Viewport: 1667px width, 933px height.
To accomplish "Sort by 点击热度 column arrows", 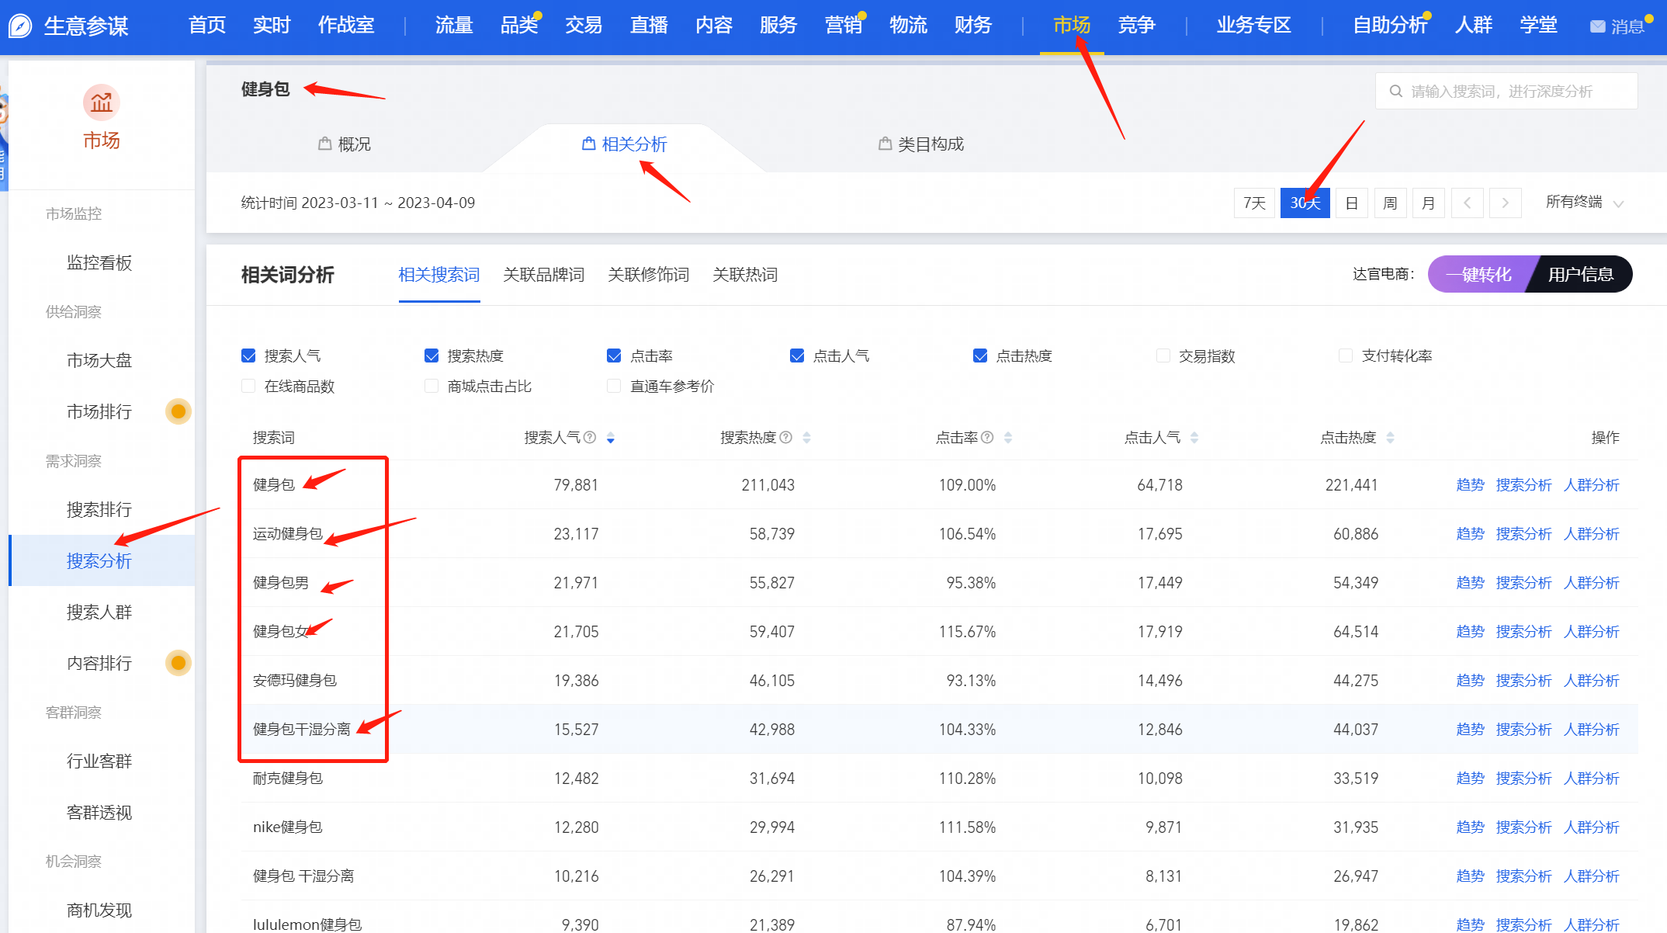I will click(1390, 438).
